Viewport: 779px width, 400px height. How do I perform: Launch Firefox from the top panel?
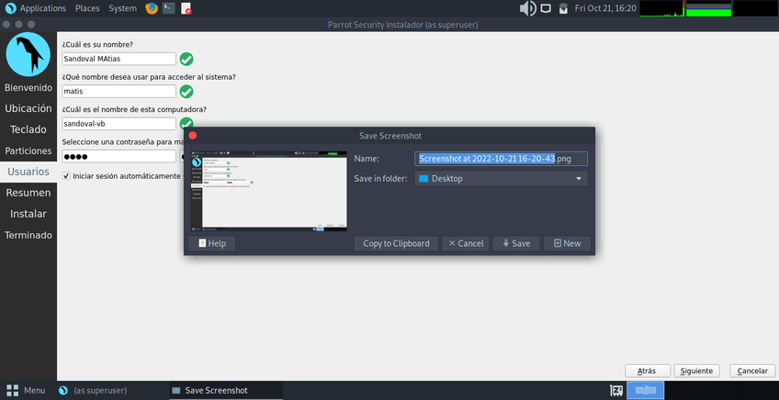tap(151, 8)
